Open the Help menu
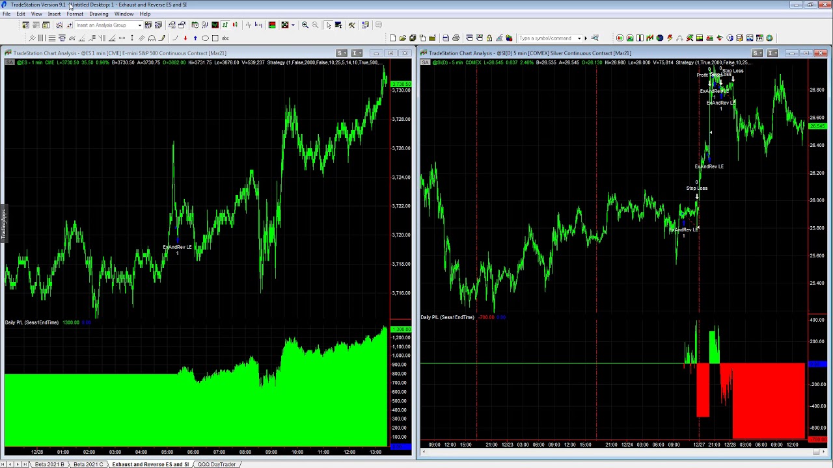This screenshot has width=833, height=468. point(145,14)
